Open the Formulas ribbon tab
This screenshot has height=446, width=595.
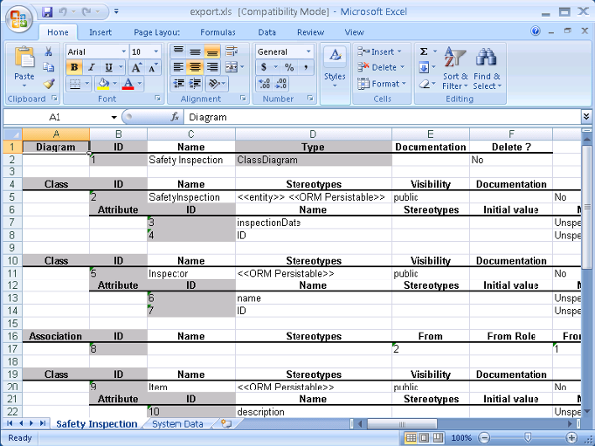coord(218,33)
